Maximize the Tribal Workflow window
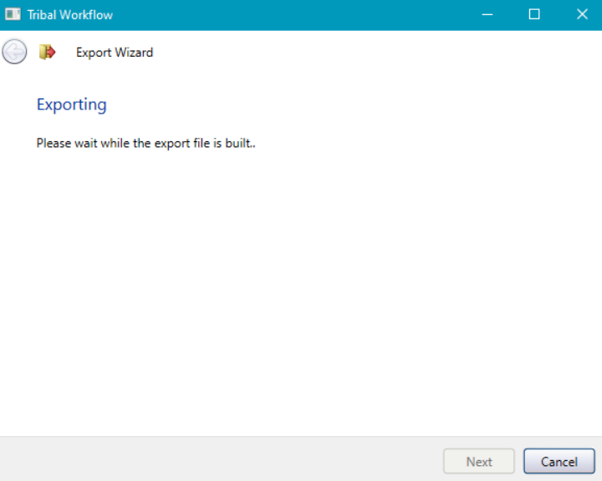 (x=534, y=14)
